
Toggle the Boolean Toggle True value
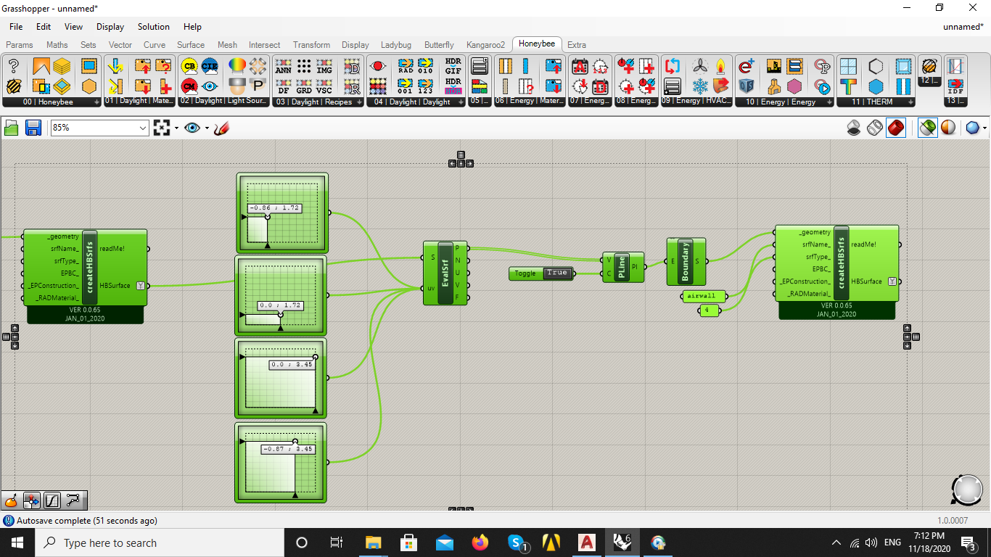coord(557,273)
